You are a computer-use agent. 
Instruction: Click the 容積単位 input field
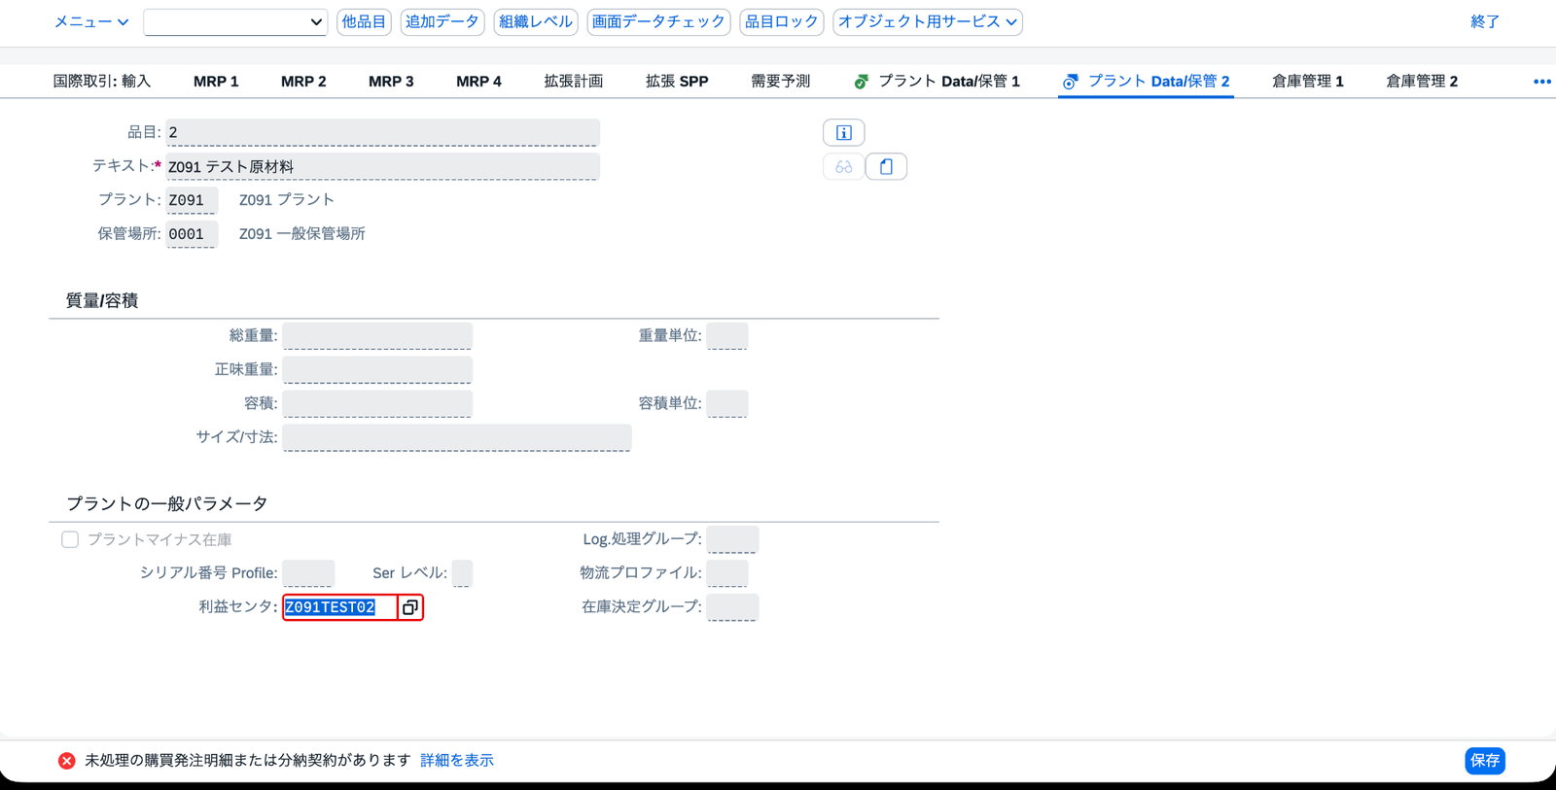(727, 403)
